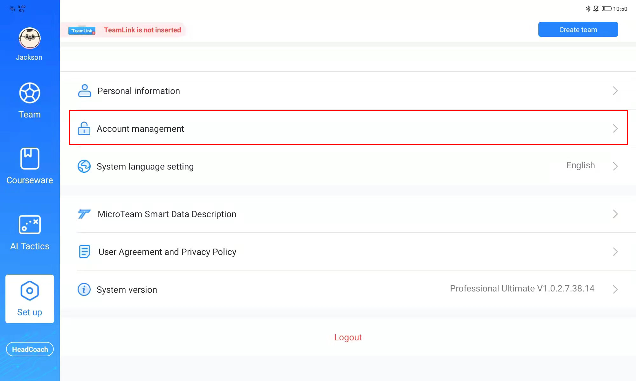Click the User Agreement document icon
636x381 pixels.
point(85,252)
